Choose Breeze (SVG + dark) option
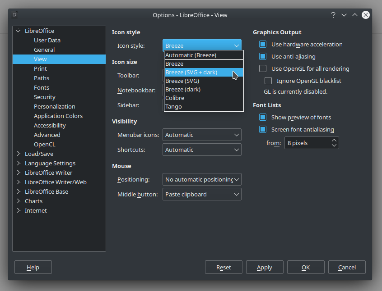 [x=204, y=72]
